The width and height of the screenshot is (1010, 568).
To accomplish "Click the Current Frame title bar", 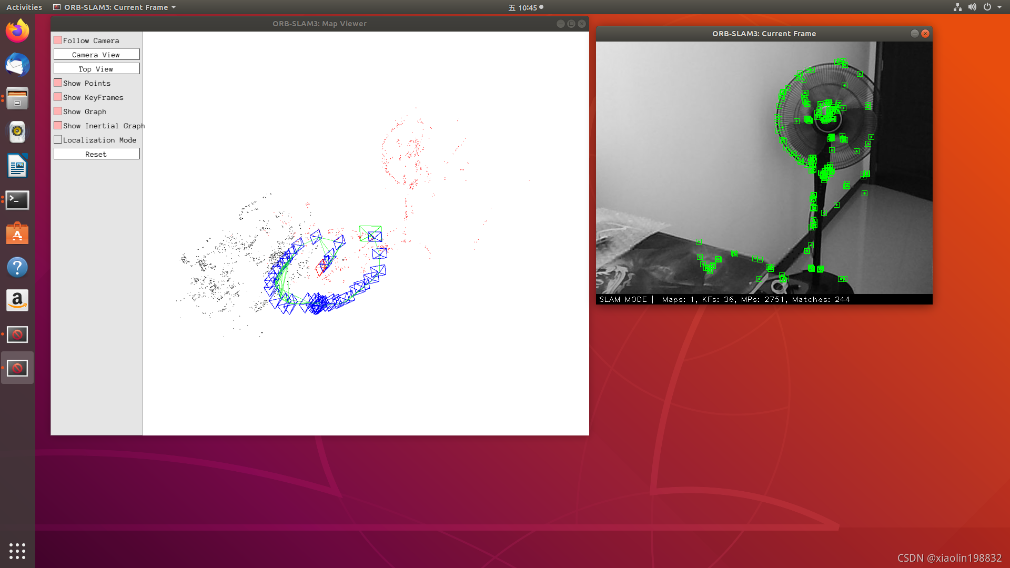I will (764, 34).
